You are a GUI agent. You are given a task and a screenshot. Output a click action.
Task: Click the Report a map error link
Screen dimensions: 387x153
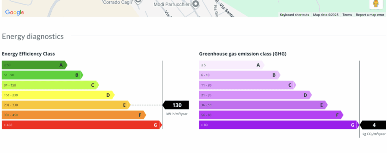[x=370, y=15]
